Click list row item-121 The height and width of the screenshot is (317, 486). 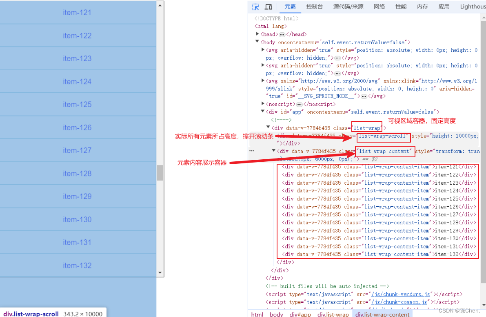point(78,12)
